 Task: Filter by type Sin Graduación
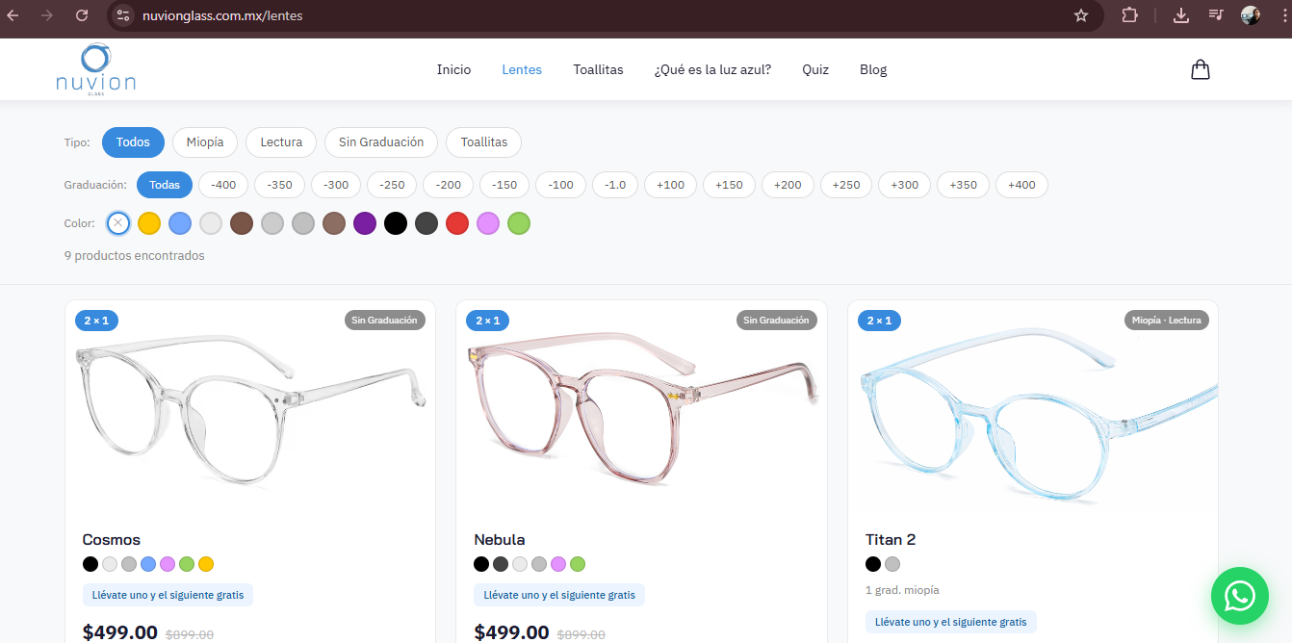(x=381, y=142)
